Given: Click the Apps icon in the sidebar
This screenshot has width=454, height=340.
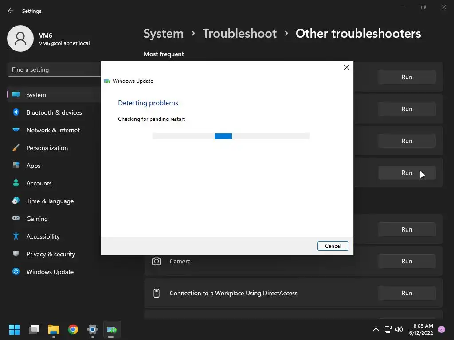Looking at the screenshot, I should point(16,166).
